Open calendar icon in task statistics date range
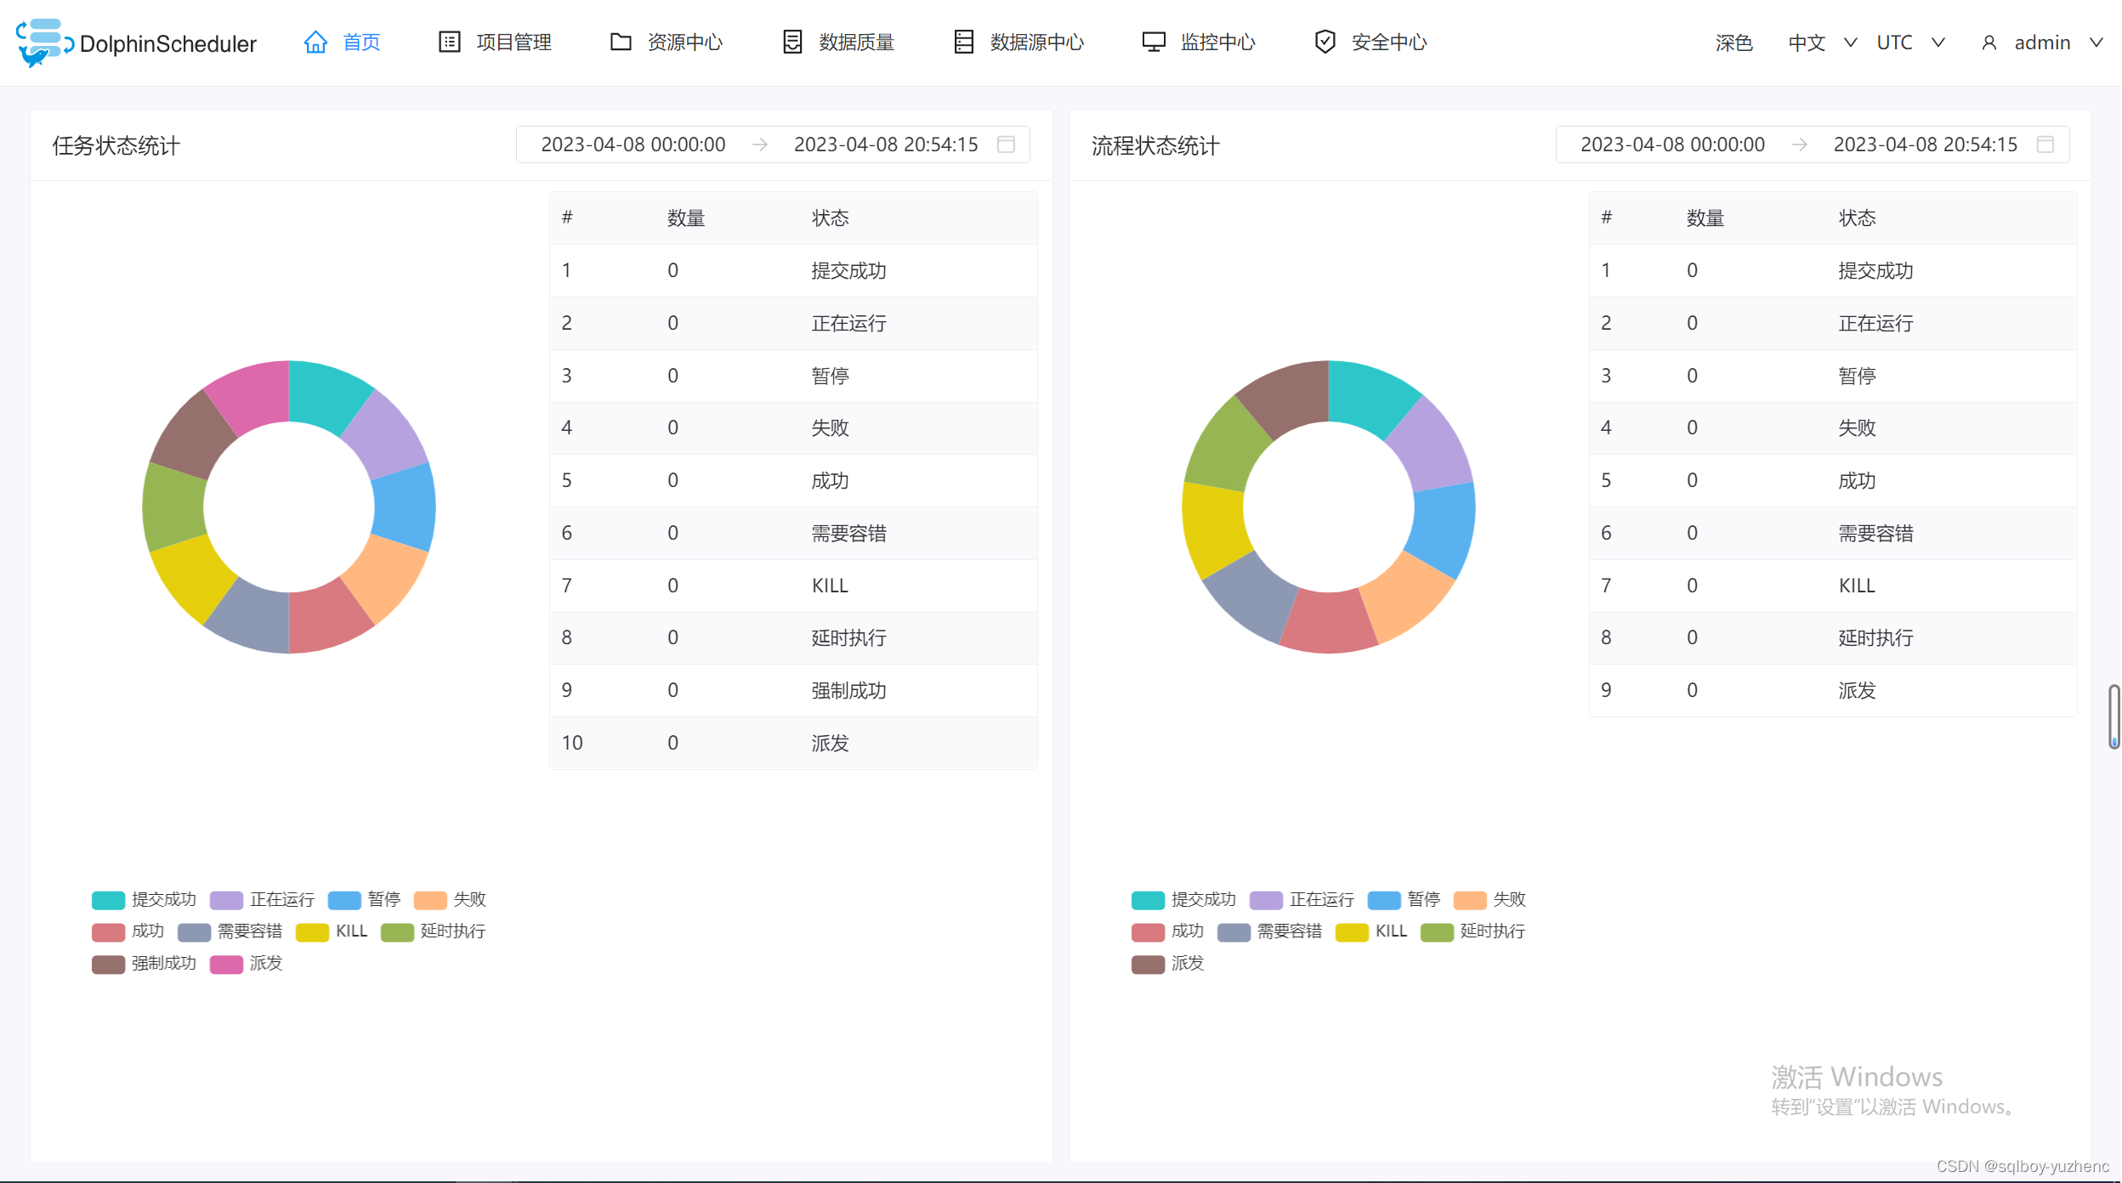 click(1006, 144)
